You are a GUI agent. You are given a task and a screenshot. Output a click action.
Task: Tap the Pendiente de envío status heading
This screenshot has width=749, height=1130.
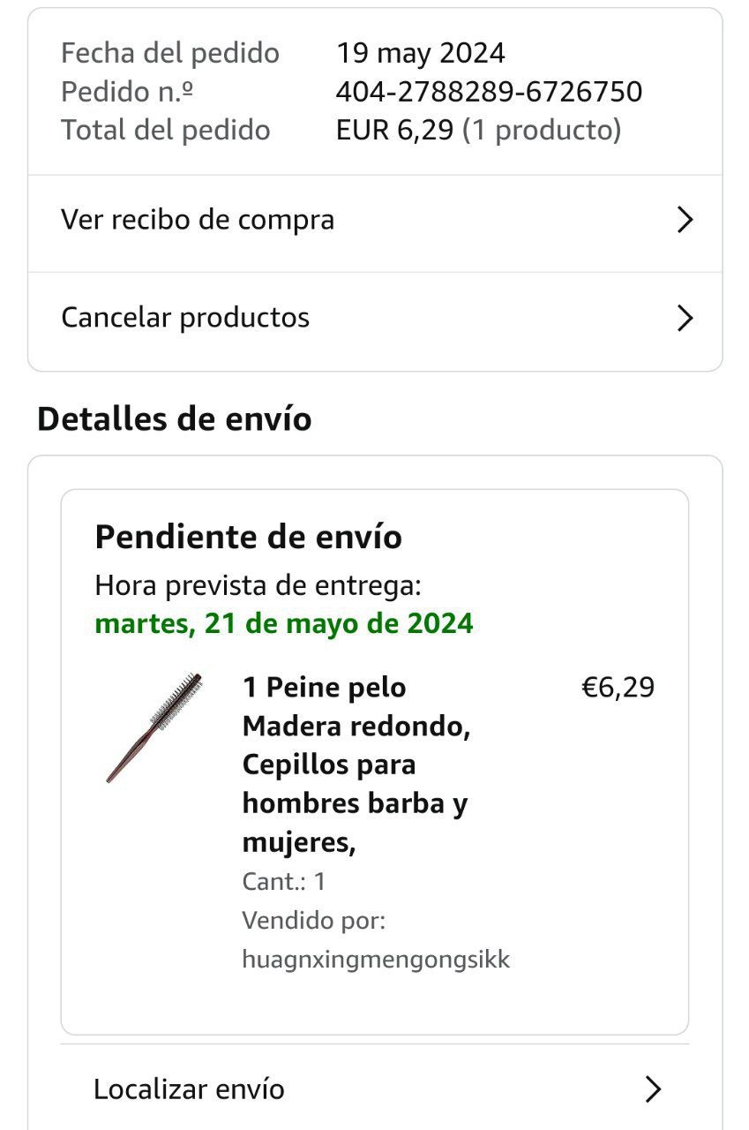coord(248,537)
